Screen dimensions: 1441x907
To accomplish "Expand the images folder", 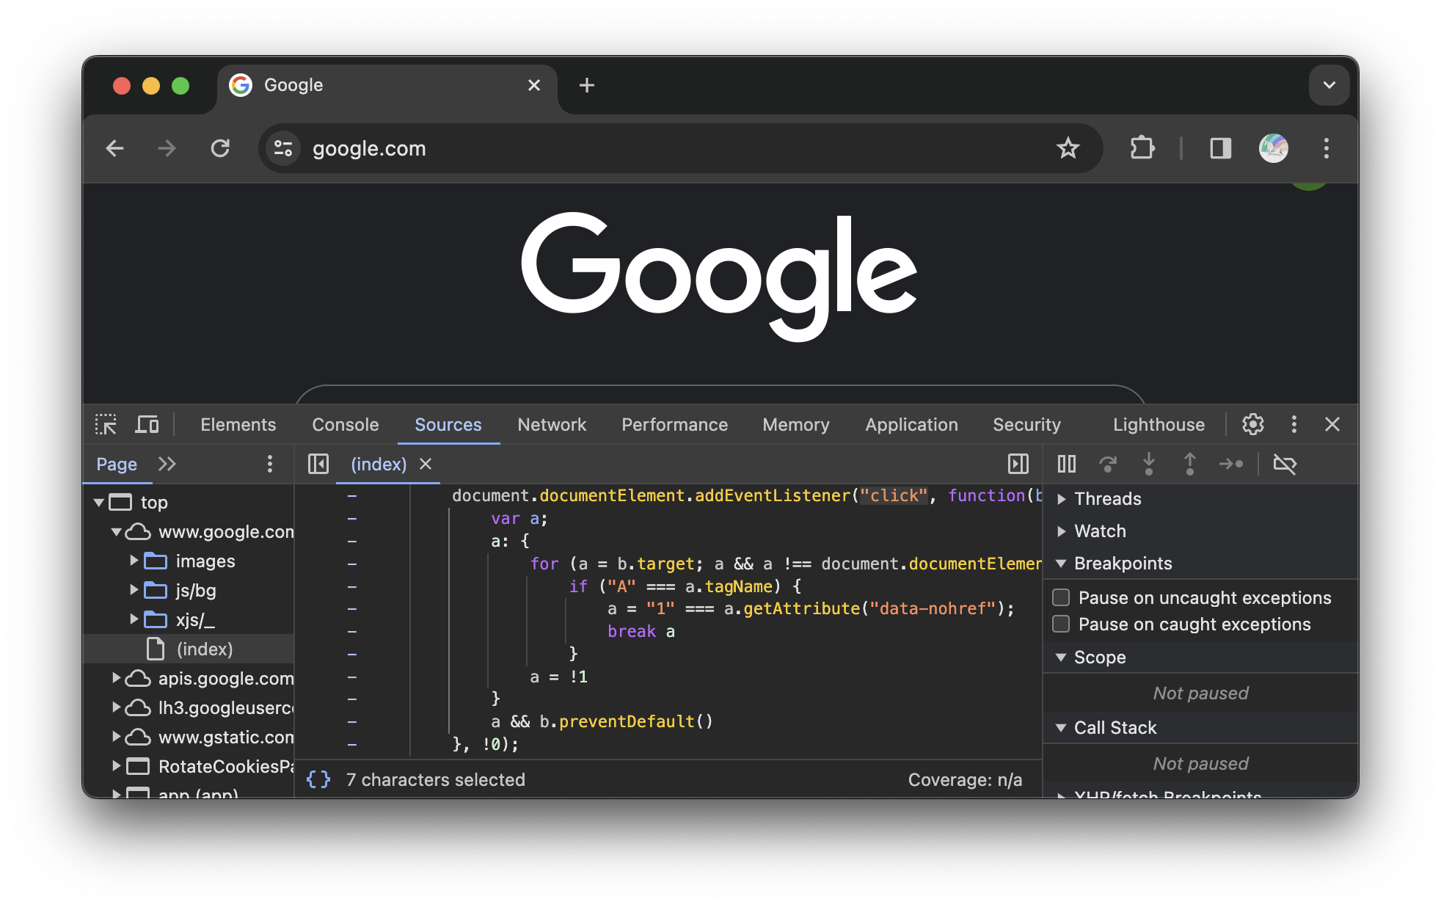I will coord(134,561).
